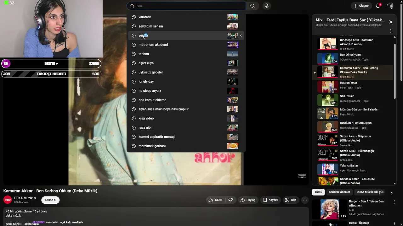Select the 'Seriden videolar' chip
403x226 pixels.
[339, 192]
